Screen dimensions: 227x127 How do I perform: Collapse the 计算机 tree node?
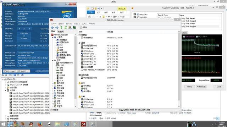52,37
